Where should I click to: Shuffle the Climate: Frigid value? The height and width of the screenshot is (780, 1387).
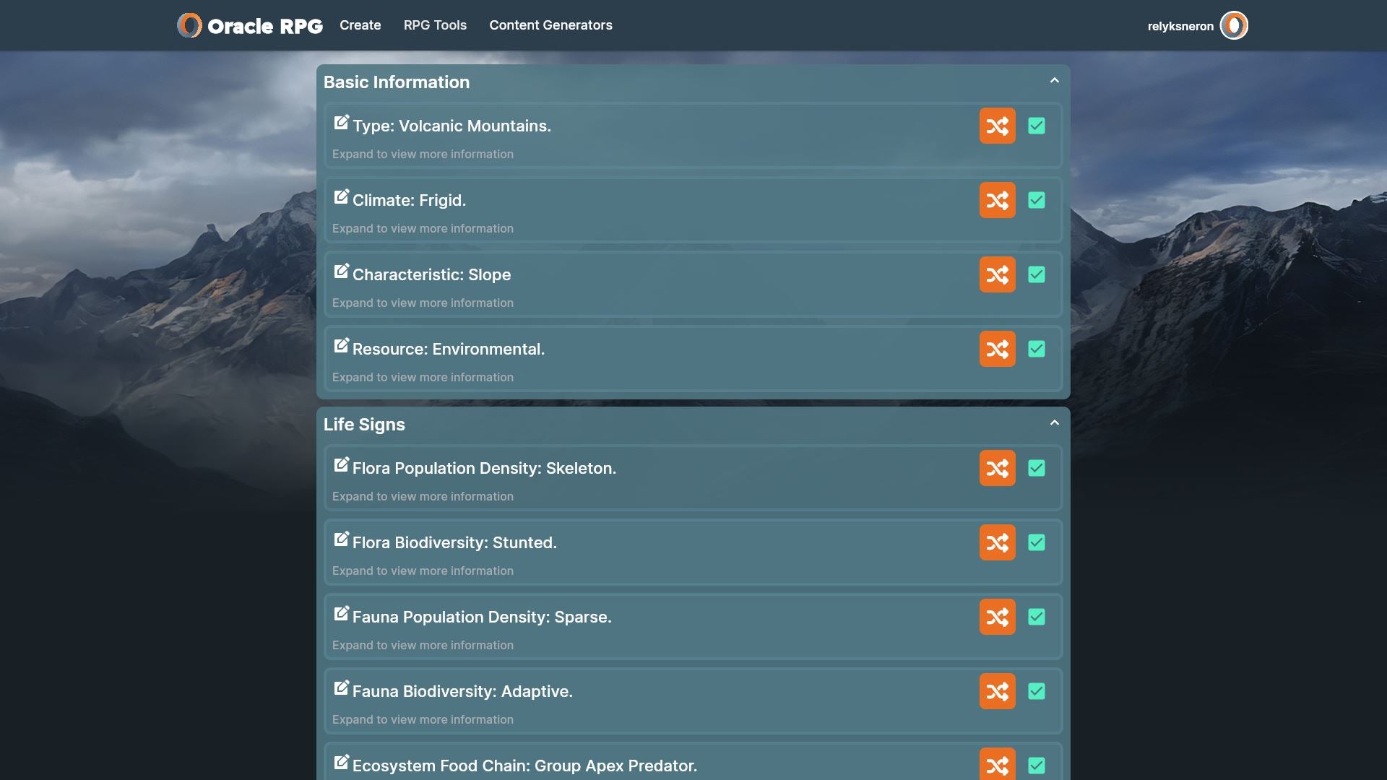point(997,200)
